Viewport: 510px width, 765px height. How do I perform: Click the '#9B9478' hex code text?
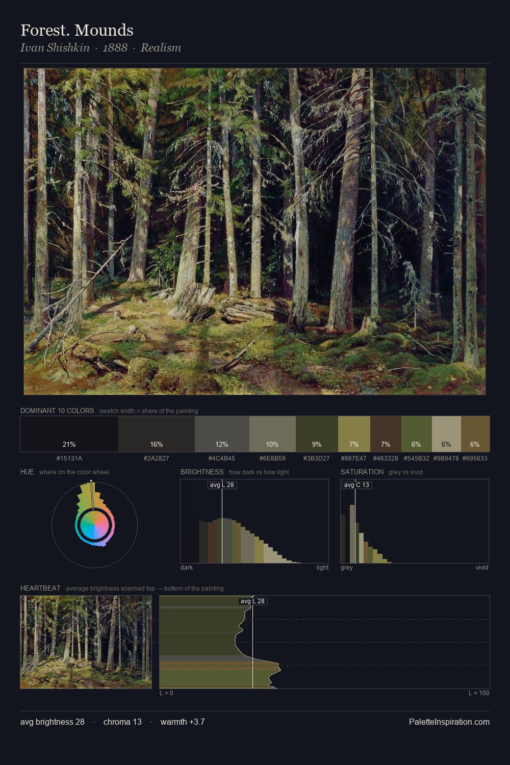tap(446, 458)
